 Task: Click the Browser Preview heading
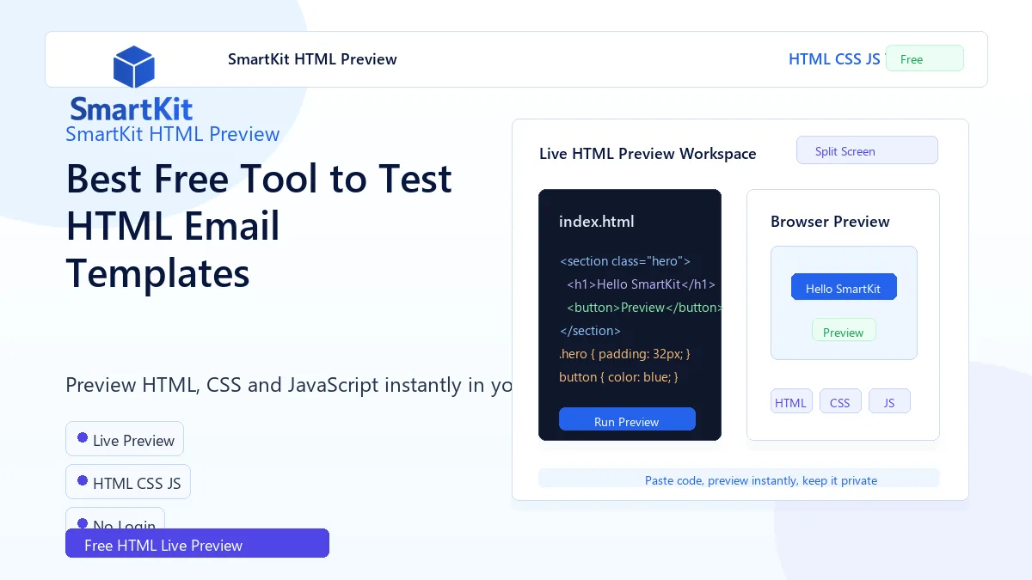pyautogui.click(x=830, y=222)
